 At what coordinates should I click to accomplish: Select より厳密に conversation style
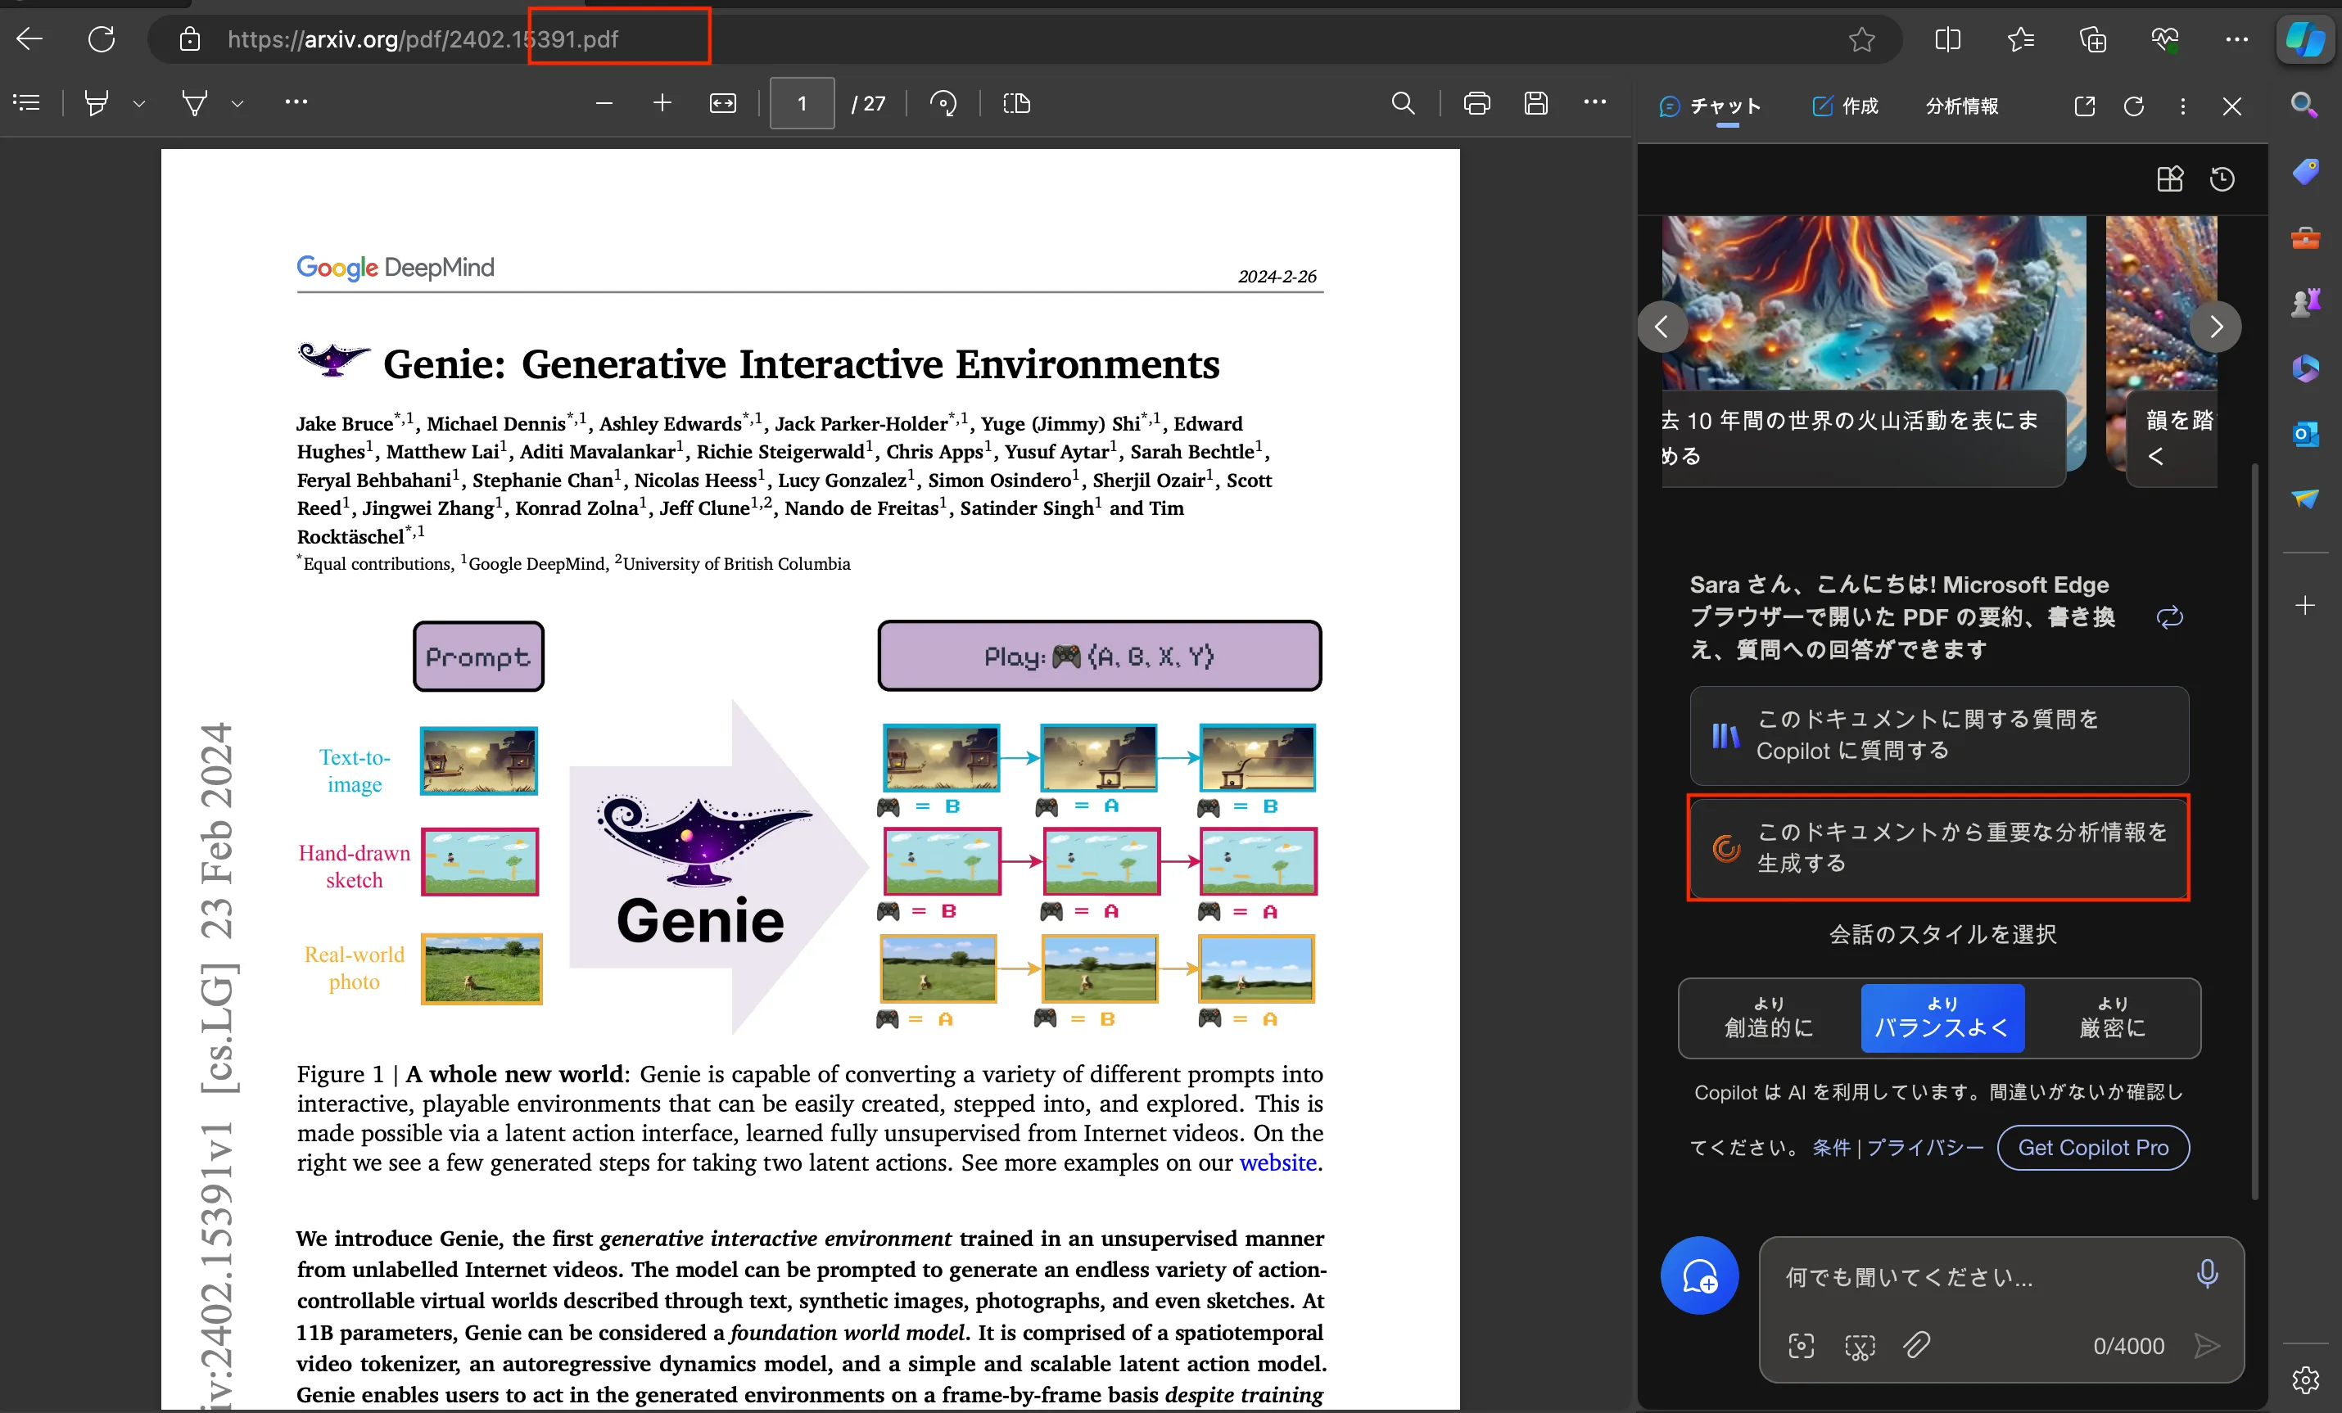click(2112, 1018)
